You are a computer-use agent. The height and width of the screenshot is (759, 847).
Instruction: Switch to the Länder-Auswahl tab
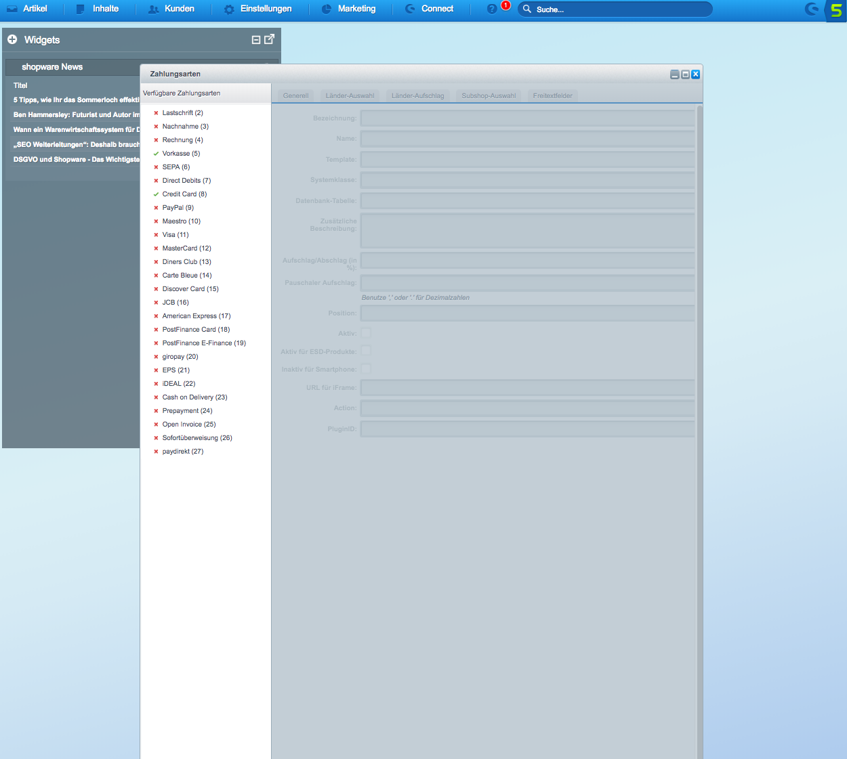pos(350,95)
